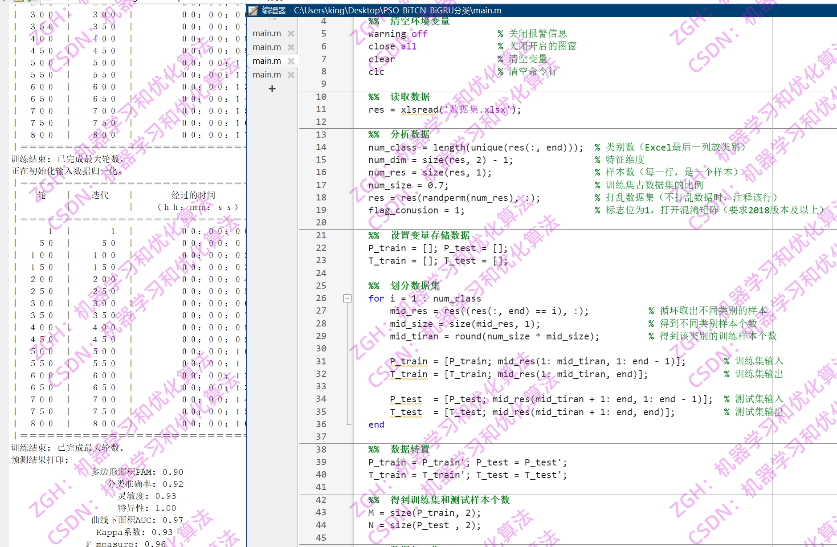Click inside the command window output on the left
The image size is (837, 547).
(120, 267)
